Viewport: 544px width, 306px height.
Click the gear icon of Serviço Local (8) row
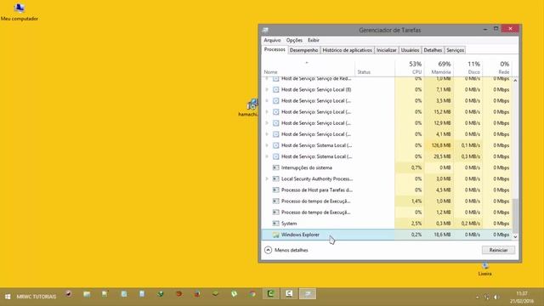coord(275,89)
